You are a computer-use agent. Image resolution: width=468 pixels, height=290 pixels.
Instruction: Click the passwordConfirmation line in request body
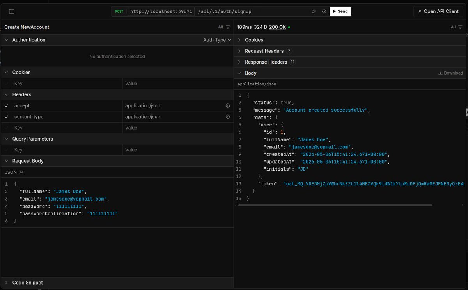tap(69, 213)
